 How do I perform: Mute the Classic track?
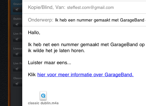(17, 84)
